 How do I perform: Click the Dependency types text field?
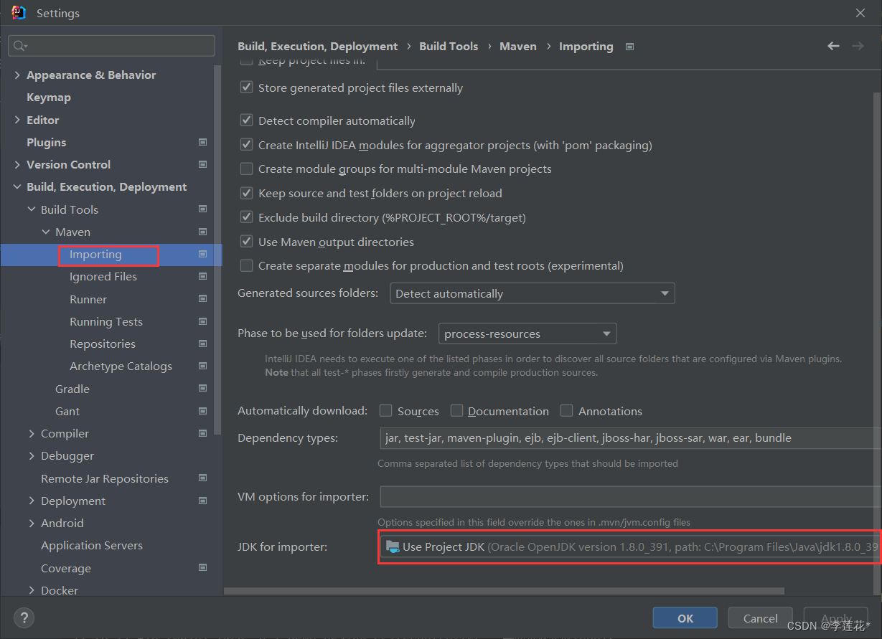(x=630, y=437)
